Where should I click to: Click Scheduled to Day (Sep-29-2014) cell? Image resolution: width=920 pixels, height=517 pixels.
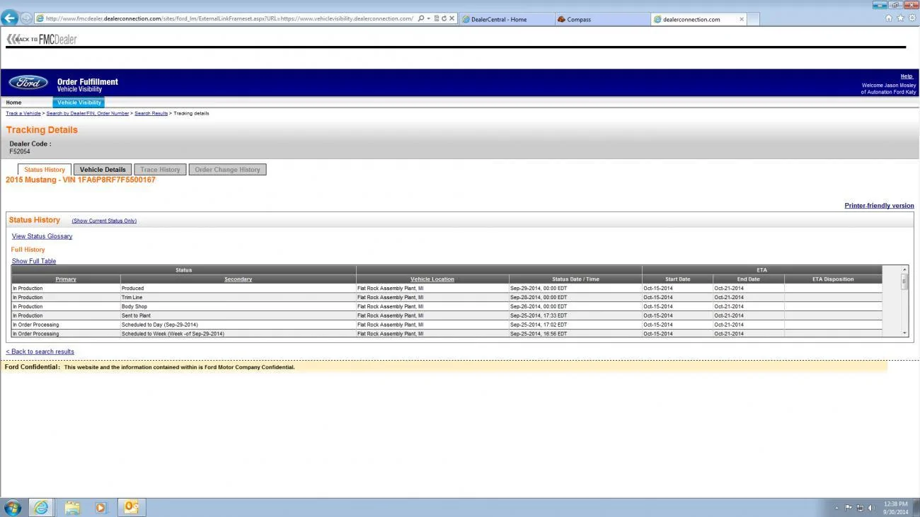click(x=238, y=325)
